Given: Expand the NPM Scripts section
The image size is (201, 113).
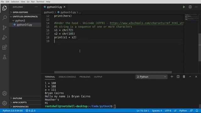Looking at the screenshot, I should (25, 102).
